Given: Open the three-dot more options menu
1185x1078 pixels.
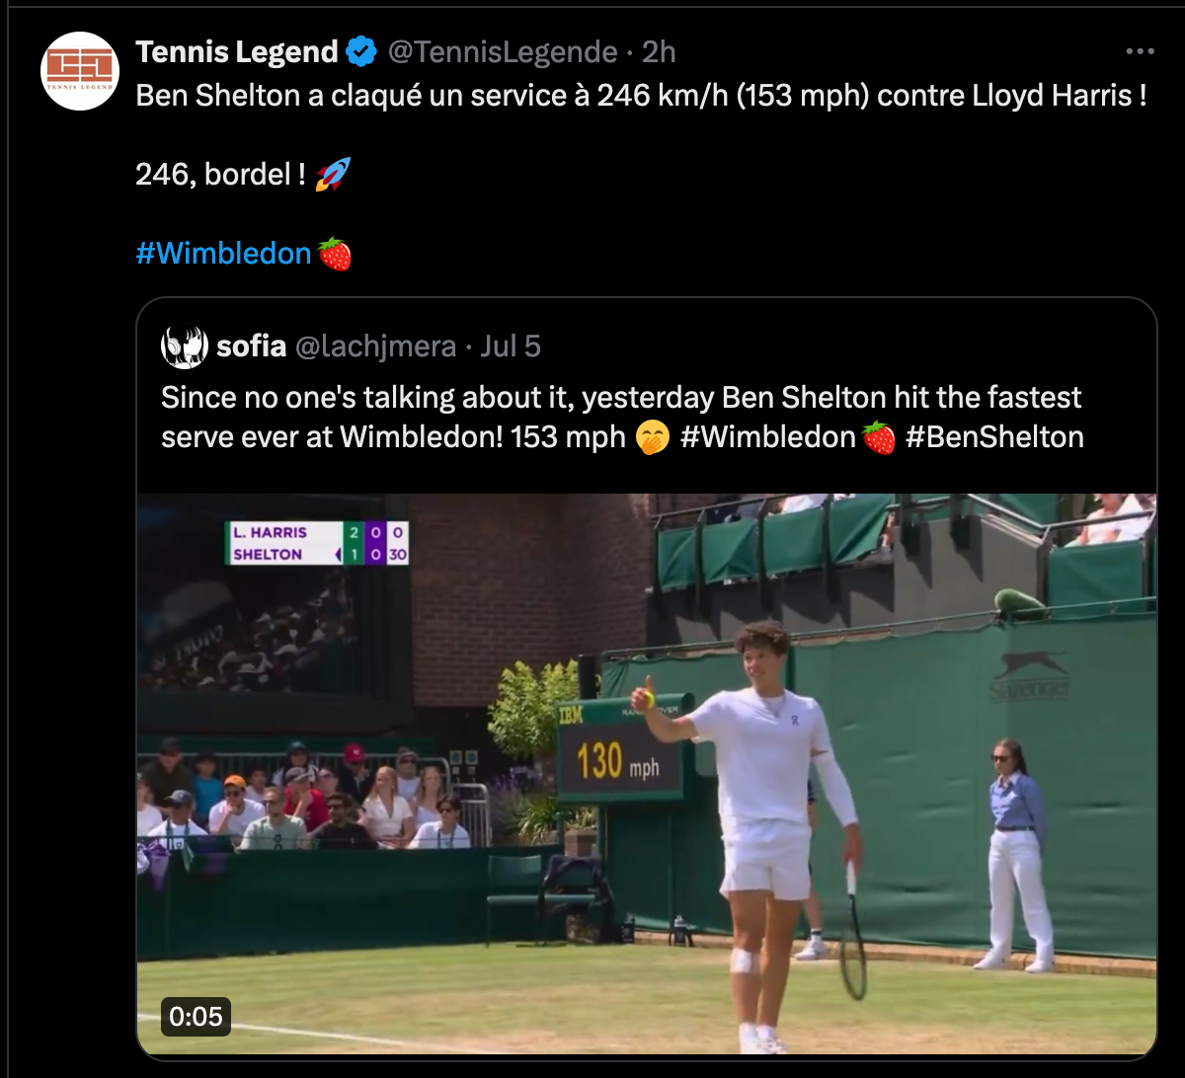Looking at the screenshot, I should (x=1140, y=51).
